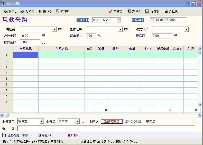This screenshot has width=203, height=145.
Task: Click the ellipsis button after 业务员
Action: tap(83, 122)
